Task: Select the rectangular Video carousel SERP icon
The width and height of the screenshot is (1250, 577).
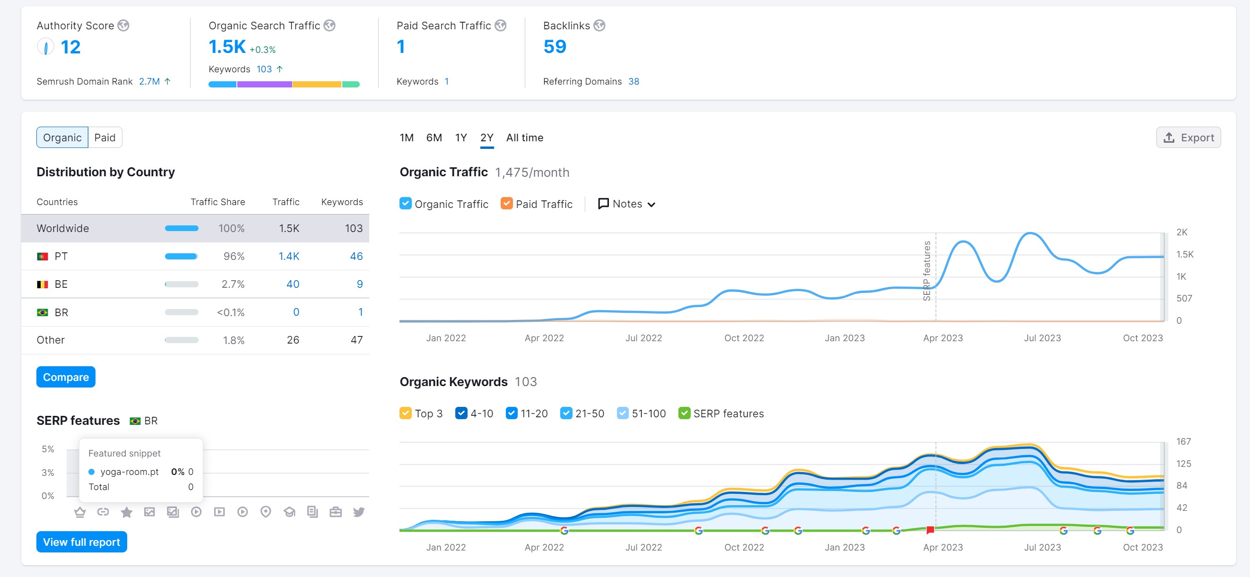Action: 219,512
